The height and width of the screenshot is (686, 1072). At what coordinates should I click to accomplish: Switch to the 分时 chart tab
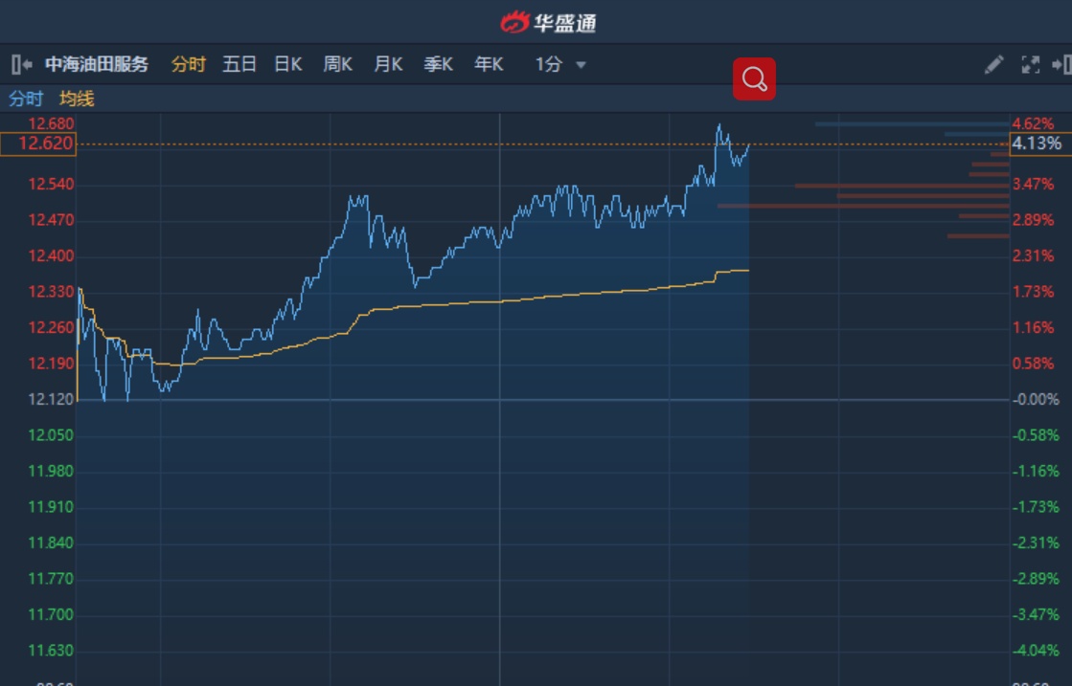coord(188,64)
